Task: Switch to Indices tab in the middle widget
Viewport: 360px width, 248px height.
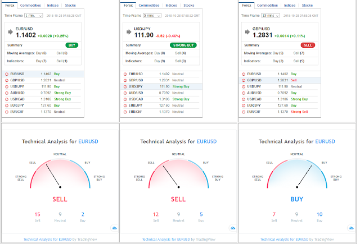Action: point(172,5)
